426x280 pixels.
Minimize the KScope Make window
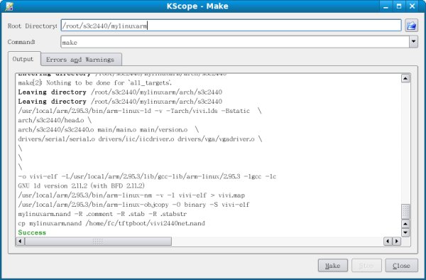386,6
